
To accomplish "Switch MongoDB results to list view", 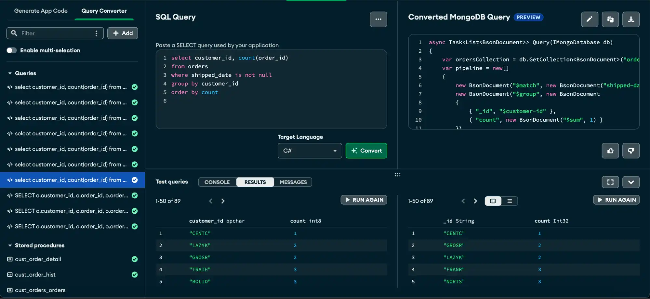I will click(x=510, y=201).
